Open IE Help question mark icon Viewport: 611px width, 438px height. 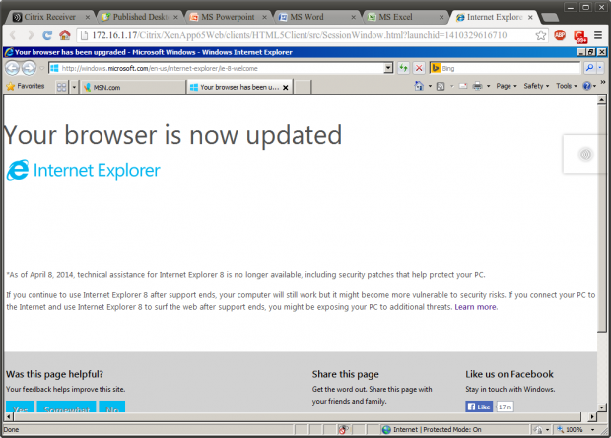point(586,86)
